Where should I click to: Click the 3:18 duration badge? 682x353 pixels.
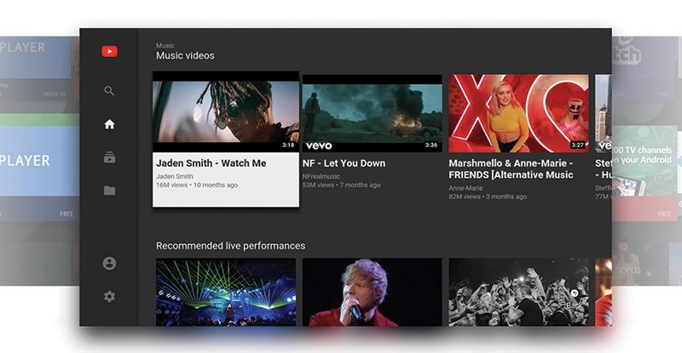[288, 145]
